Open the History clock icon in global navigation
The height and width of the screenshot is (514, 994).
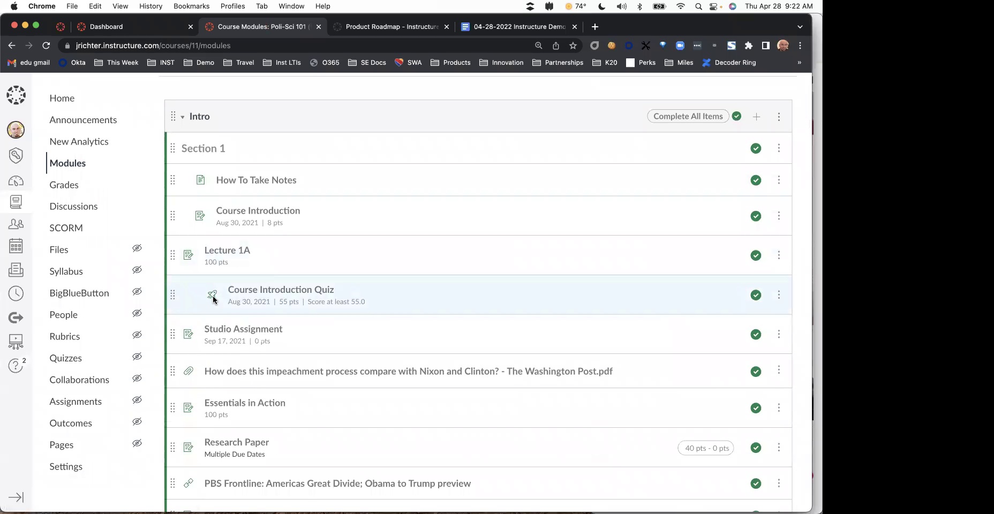[x=16, y=293]
